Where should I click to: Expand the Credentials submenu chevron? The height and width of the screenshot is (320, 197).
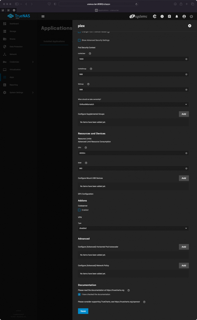33,62
